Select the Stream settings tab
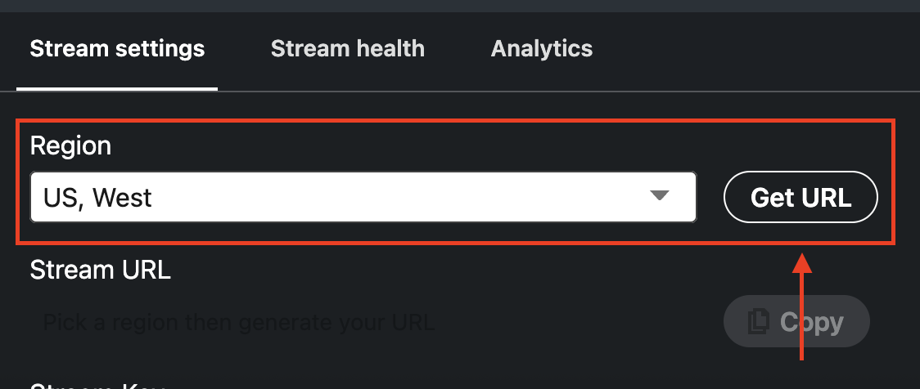 [117, 49]
